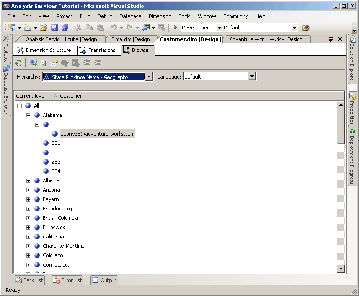Click the Member Properties icon
Image resolution: width=359 pixels, height=296 pixels.
tap(54, 63)
